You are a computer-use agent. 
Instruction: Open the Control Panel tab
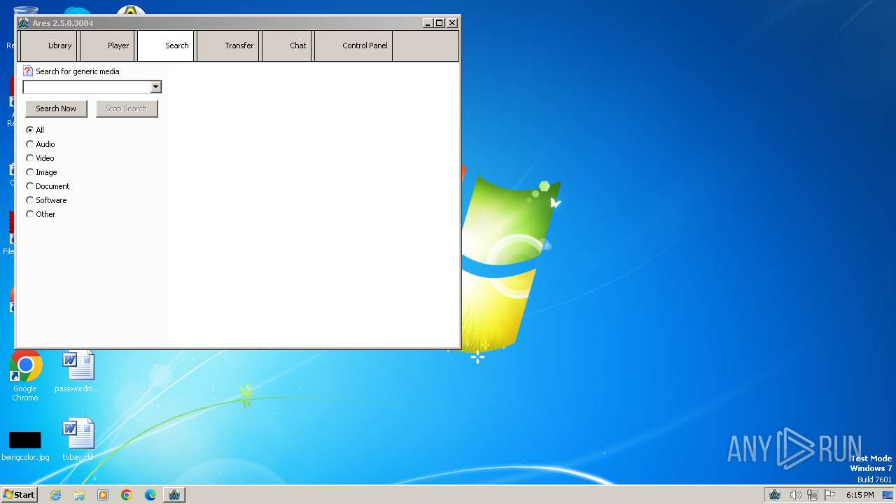tap(353, 45)
